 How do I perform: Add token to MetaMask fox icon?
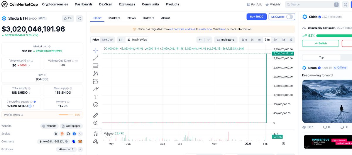(x=80, y=142)
